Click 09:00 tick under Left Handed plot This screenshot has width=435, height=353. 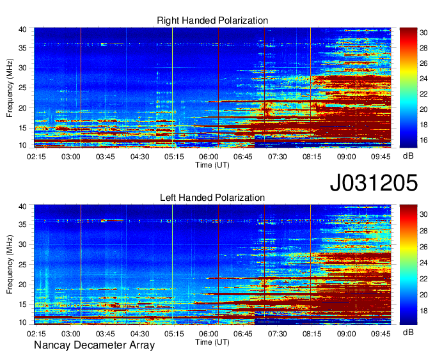[346, 334]
